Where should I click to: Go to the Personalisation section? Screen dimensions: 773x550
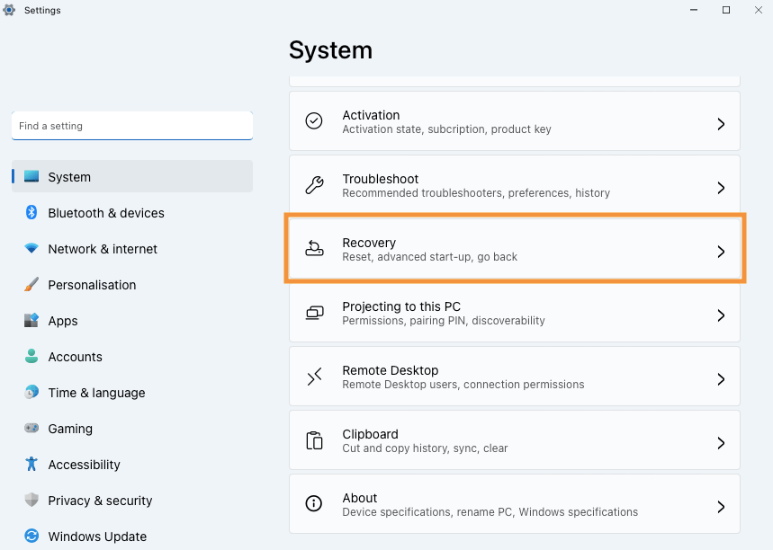(92, 285)
